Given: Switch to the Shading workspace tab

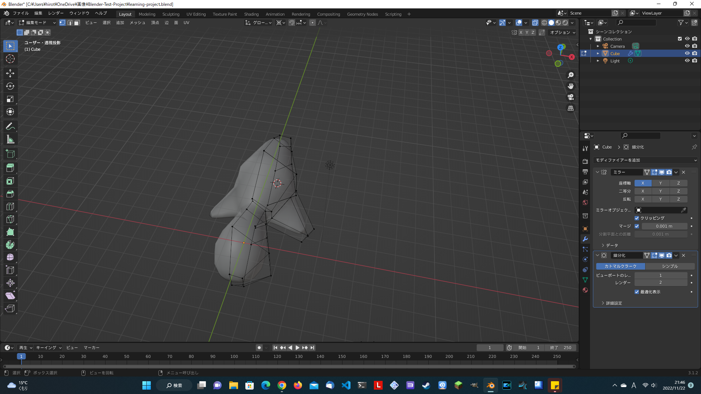Looking at the screenshot, I should coord(251,14).
